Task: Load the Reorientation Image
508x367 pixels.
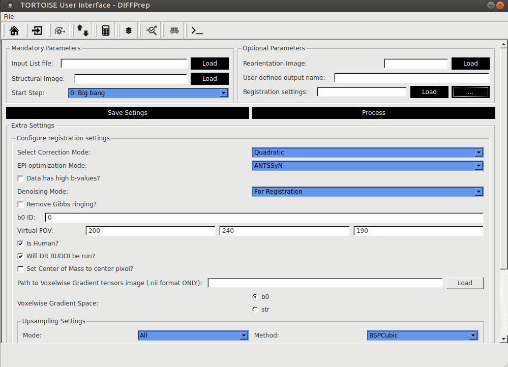Action: coord(470,64)
